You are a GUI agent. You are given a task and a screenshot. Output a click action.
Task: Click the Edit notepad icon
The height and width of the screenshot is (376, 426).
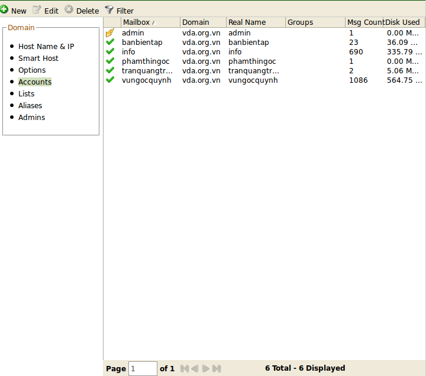[x=37, y=10]
